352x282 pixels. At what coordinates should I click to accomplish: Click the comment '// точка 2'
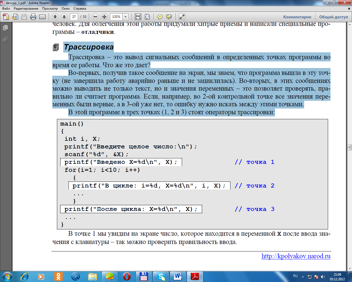tap(255, 186)
